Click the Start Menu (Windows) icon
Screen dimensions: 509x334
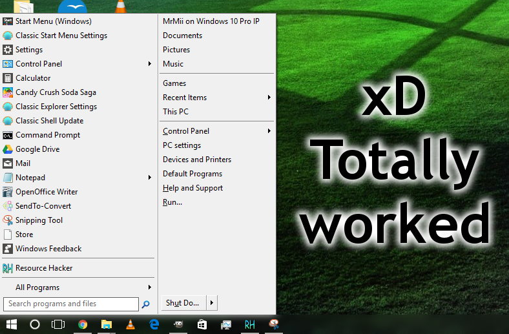point(8,21)
